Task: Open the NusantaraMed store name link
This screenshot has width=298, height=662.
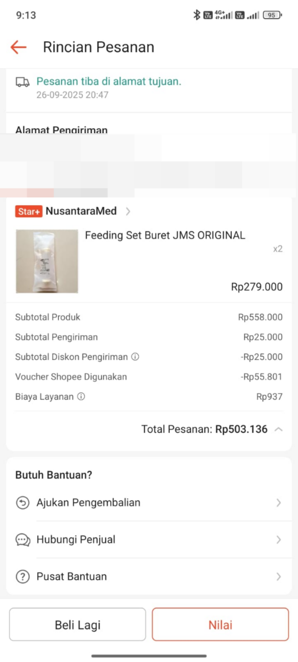Action: tap(81, 211)
